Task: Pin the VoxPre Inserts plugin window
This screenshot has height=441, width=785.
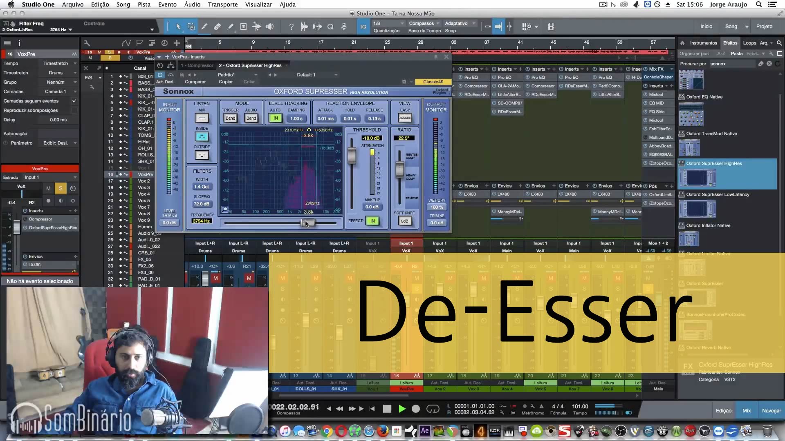Action: pyautogui.click(x=436, y=57)
